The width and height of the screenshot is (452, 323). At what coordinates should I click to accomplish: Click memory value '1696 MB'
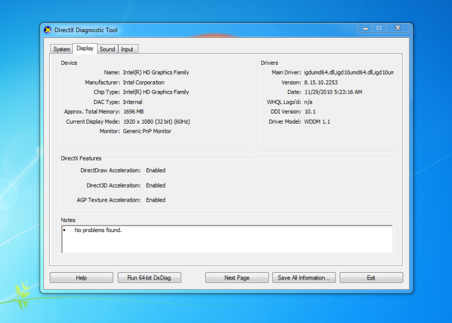click(x=134, y=112)
